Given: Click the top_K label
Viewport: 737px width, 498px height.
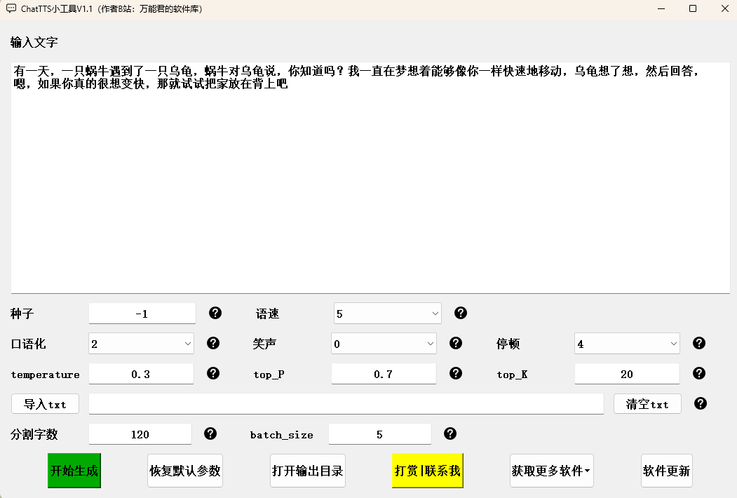Looking at the screenshot, I should point(513,375).
